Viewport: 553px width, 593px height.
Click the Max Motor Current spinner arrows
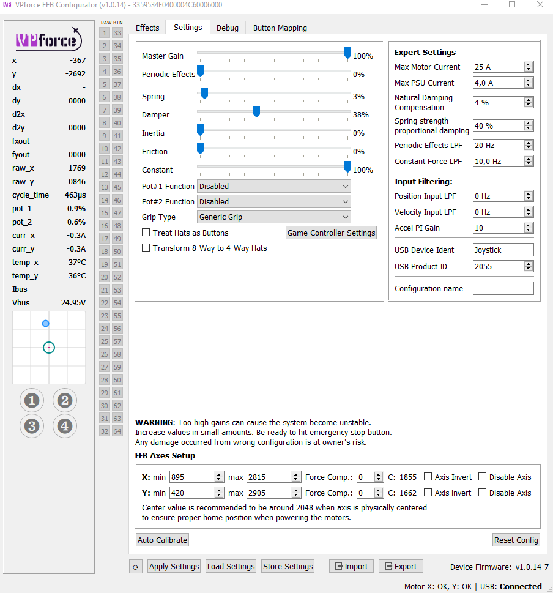pyautogui.click(x=529, y=67)
